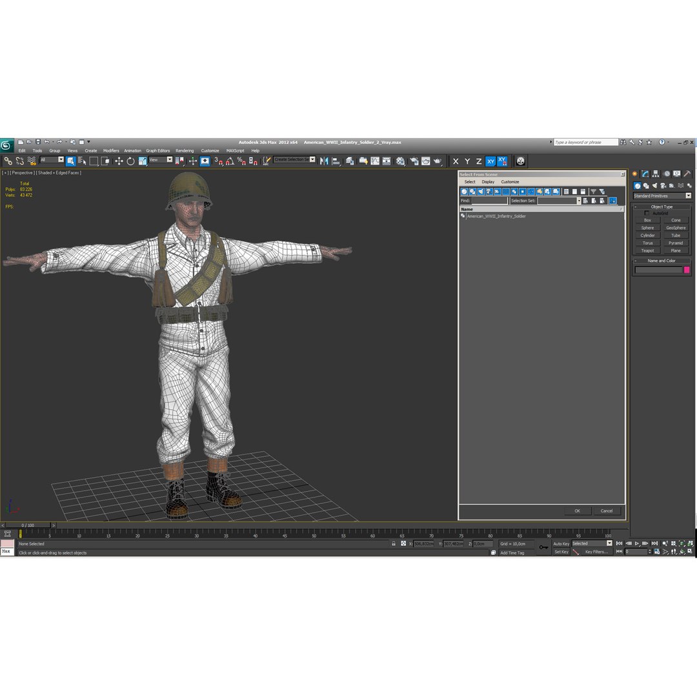This screenshot has width=697, height=697.
Task: Select the Select and Link tool
Action: [x=8, y=161]
